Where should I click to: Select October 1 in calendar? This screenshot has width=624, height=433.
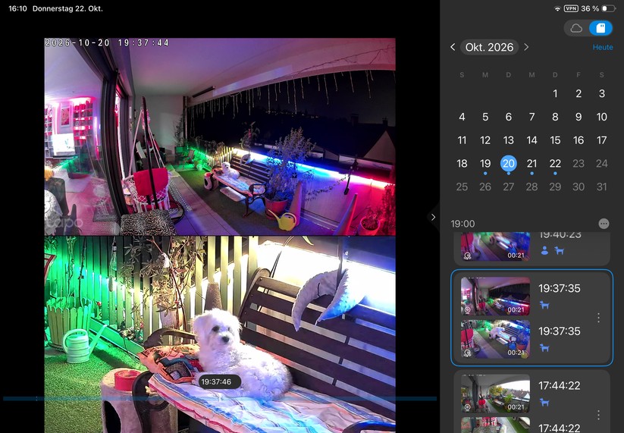click(x=555, y=93)
